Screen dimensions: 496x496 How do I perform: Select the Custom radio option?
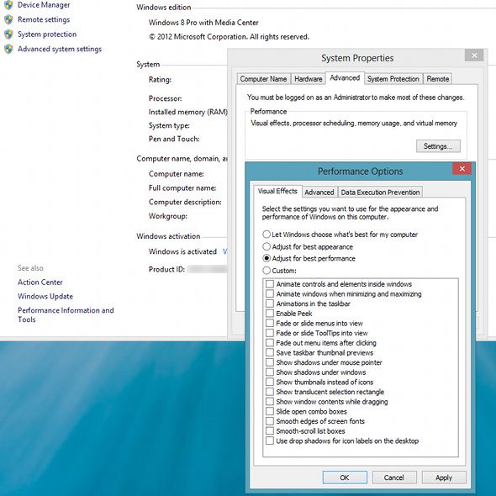pos(280,271)
